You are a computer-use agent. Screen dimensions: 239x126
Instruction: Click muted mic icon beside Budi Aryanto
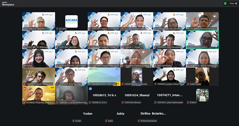[122, 29]
